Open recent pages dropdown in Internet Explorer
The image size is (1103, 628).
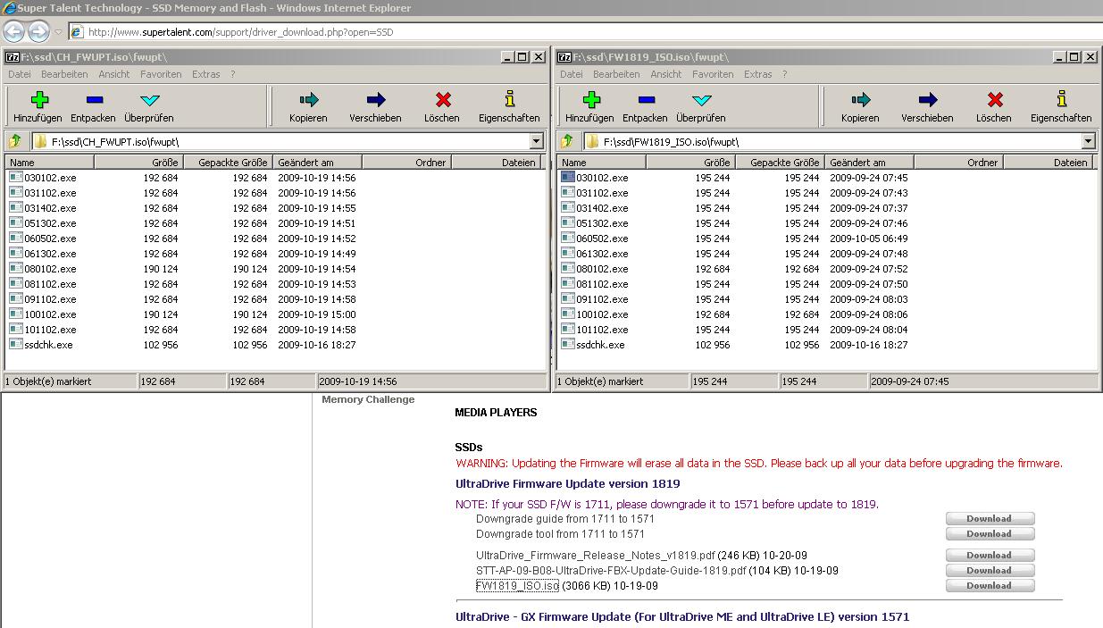pyautogui.click(x=59, y=32)
